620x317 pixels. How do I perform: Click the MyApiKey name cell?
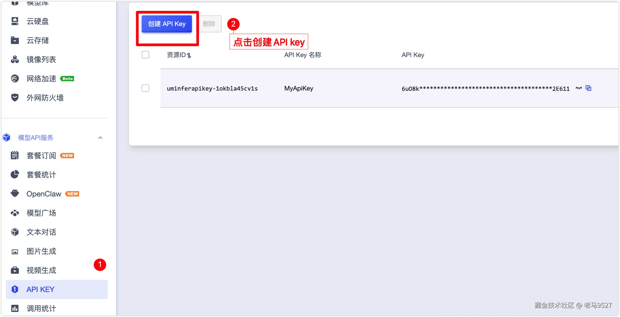(x=299, y=88)
